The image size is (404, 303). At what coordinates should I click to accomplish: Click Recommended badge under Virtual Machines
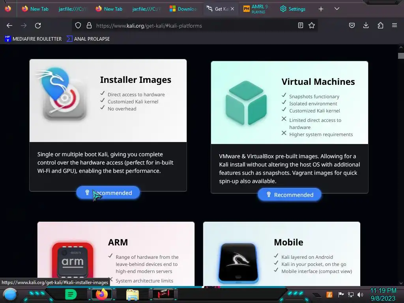tap(290, 195)
